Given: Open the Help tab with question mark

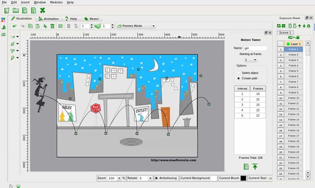Looking at the screenshot, I should [x=71, y=19].
